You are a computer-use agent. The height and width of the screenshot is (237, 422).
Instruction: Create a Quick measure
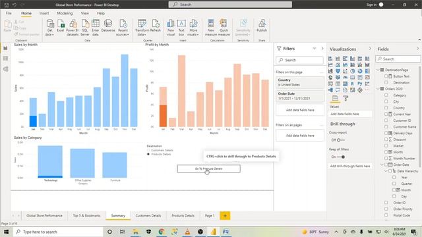(224, 28)
